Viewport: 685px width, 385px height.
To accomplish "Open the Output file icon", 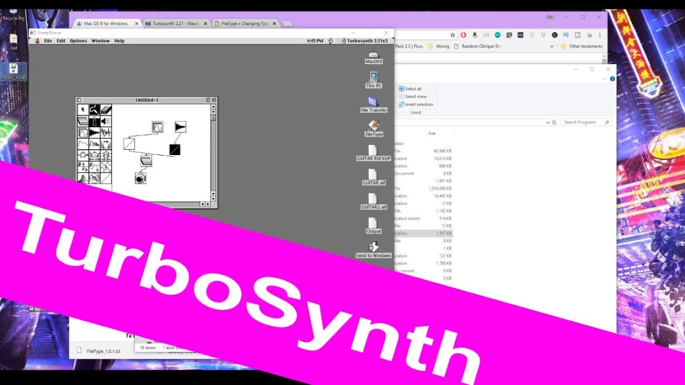I will click(x=374, y=226).
